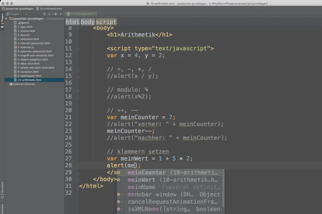Click the body breadcrumb above the editor
This screenshot has height=214, width=322.
point(88,22)
